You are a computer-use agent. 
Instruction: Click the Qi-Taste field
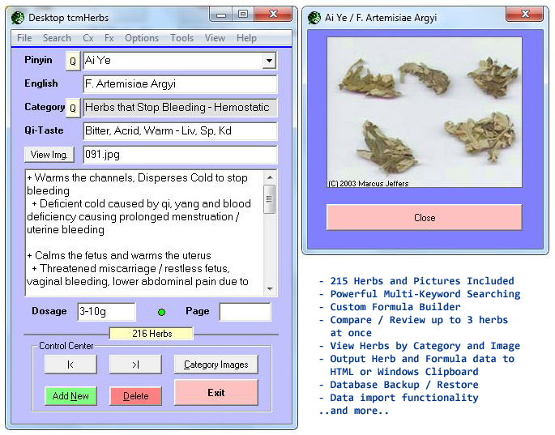(180, 131)
